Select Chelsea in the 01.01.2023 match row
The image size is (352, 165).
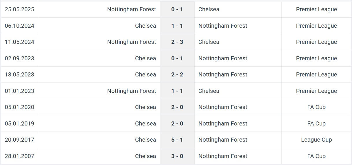[209, 91]
